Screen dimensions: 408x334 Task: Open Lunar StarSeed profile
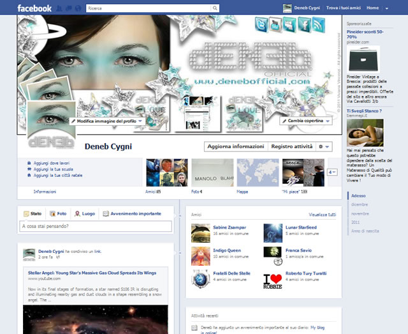(x=301, y=227)
